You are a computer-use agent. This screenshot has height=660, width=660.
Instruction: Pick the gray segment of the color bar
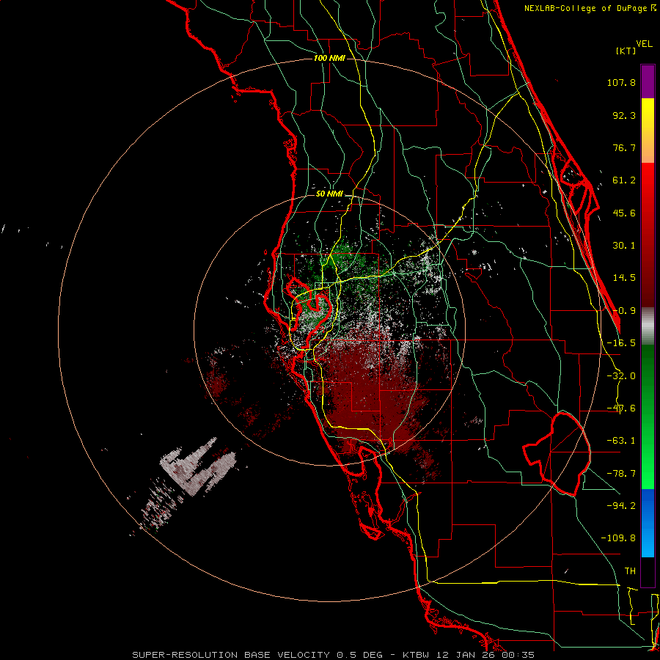pyautogui.click(x=648, y=326)
